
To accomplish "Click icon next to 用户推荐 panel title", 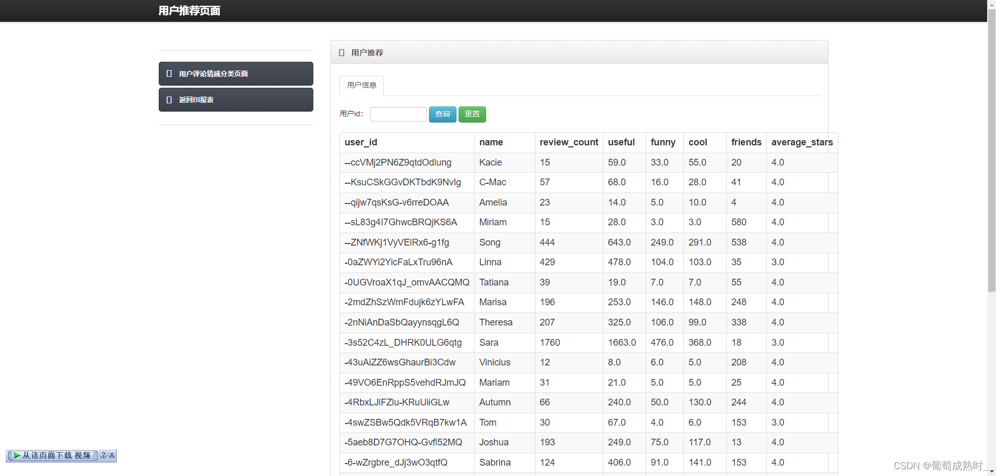I will tap(342, 52).
